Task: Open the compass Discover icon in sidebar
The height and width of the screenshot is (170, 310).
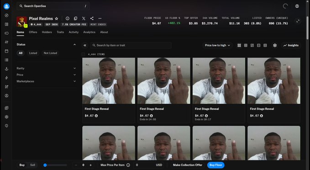Action: [6, 15]
